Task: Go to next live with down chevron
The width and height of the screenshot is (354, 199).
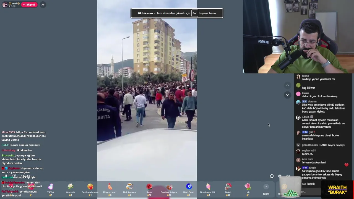Action: [x=287, y=95]
